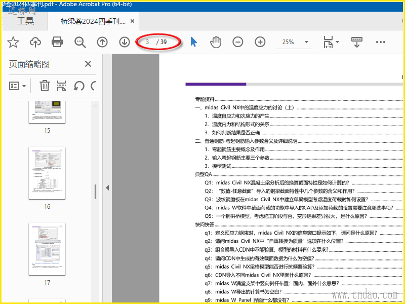
Task: Click Q4 midas W截面荷载 line
Action: click(299, 208)
